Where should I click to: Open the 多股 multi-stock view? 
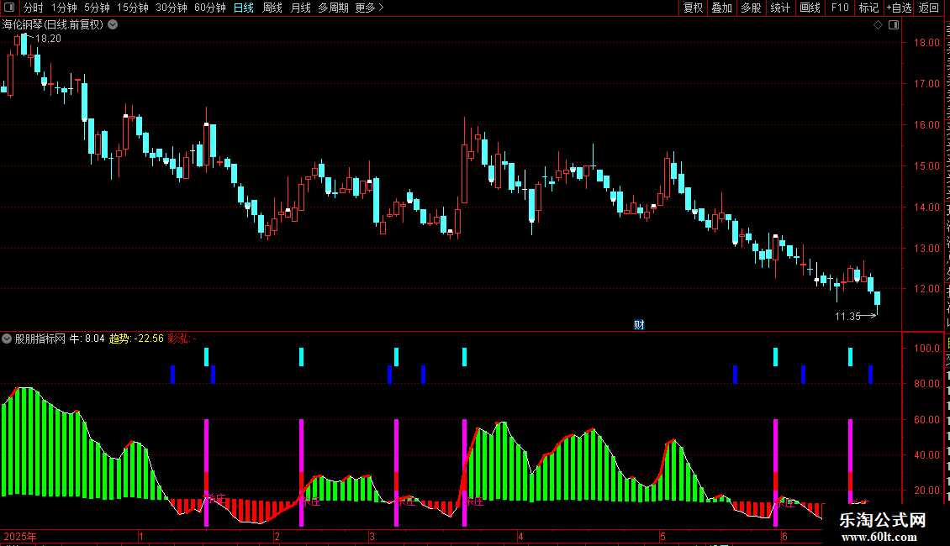coord(751,8)
